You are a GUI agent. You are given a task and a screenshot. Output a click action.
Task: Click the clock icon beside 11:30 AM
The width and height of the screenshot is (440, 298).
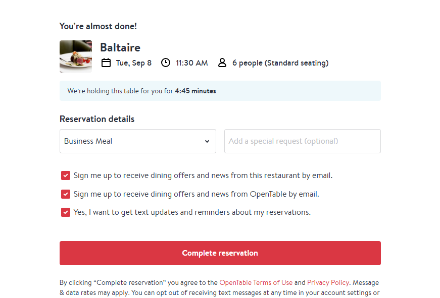(166, 63)
